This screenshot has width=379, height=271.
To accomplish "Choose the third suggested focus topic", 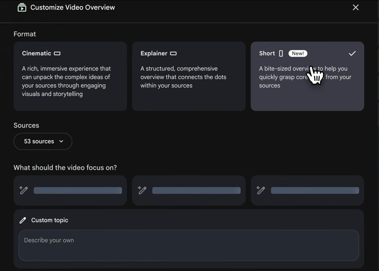I will coord(307,190).
